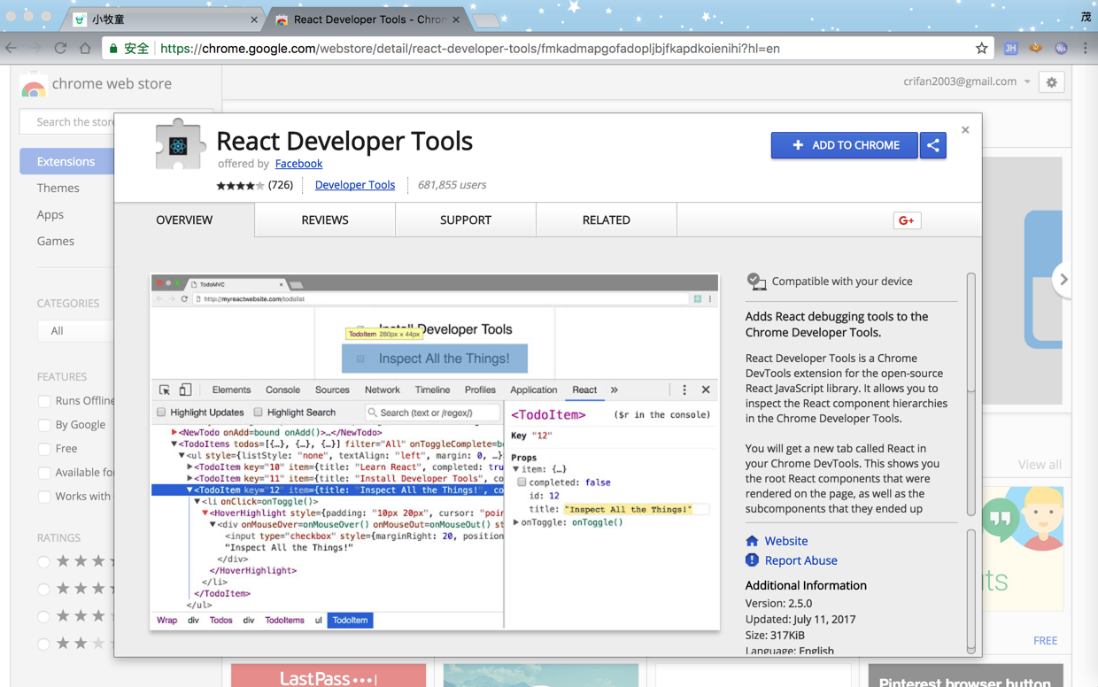Click the React Developer Tools puzzle icon
Image resolution: width=1098 pixels, height=687 pixels.
180,144
